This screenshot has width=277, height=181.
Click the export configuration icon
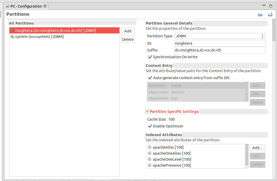click(x=270, y=14)
